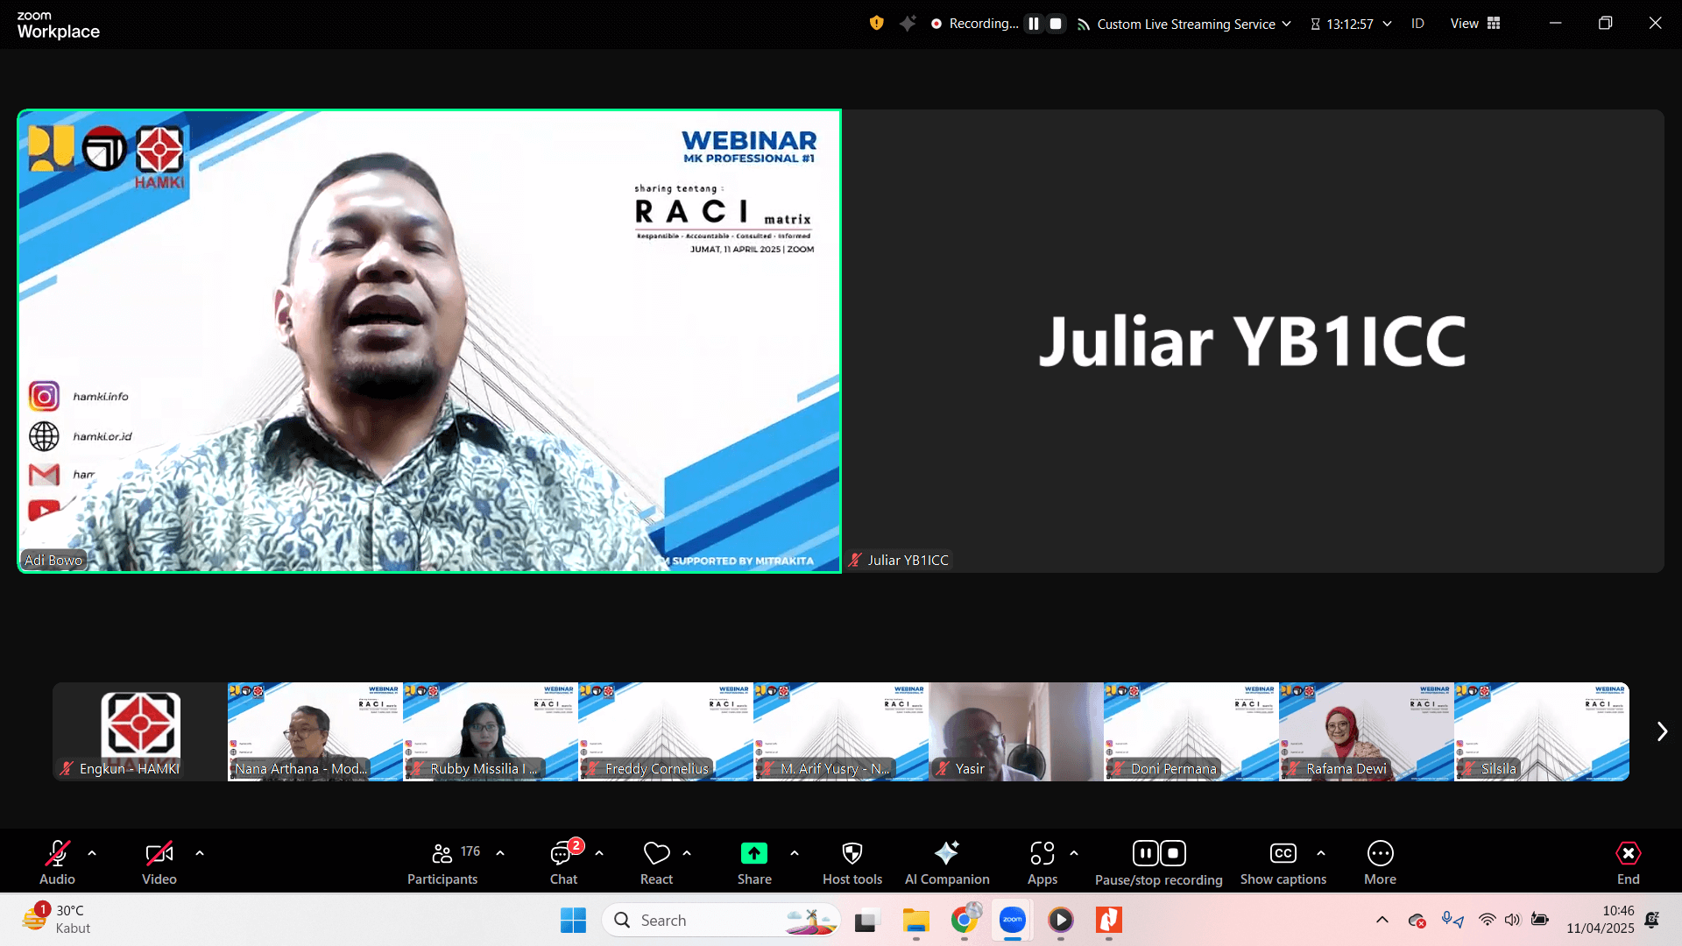Pause recording from the top bar
Viewport: 1682px width, 946px height.
pos(1034,24)
